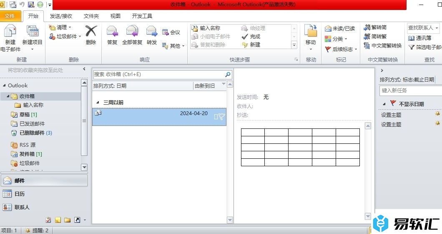The height and width of the screenshot is (234, 442).
Task: Click the Send/Receive icon in quick access toolbar
Action: tap(13, 4)
